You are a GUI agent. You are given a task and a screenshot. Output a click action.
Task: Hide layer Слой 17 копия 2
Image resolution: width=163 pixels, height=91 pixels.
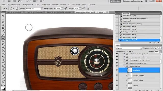(117, 75)
